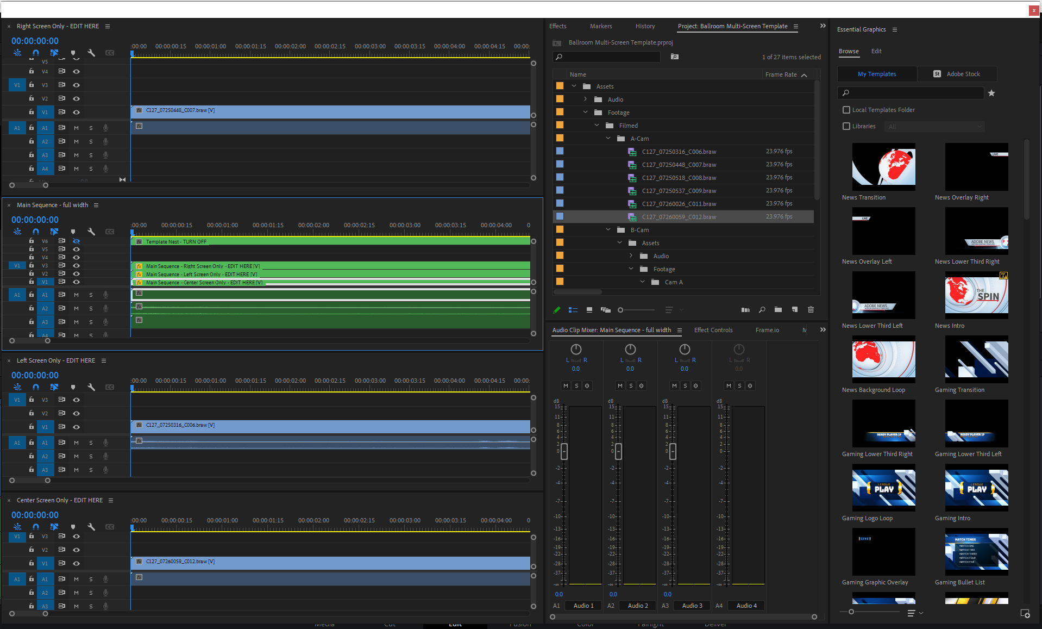Collapse the B-Cam bin

click(x=608, y=229)
